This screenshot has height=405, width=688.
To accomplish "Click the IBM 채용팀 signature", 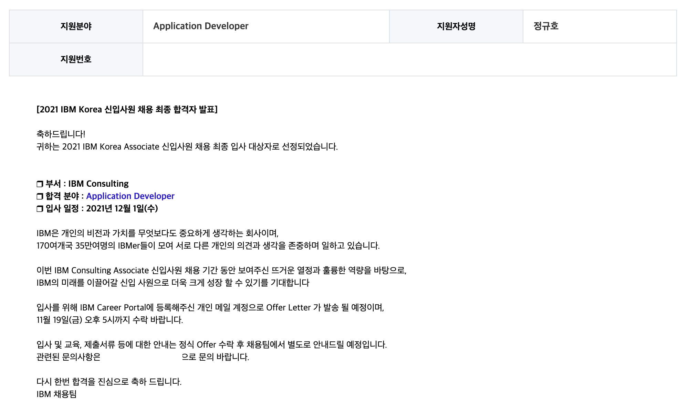I will (56, 394).
